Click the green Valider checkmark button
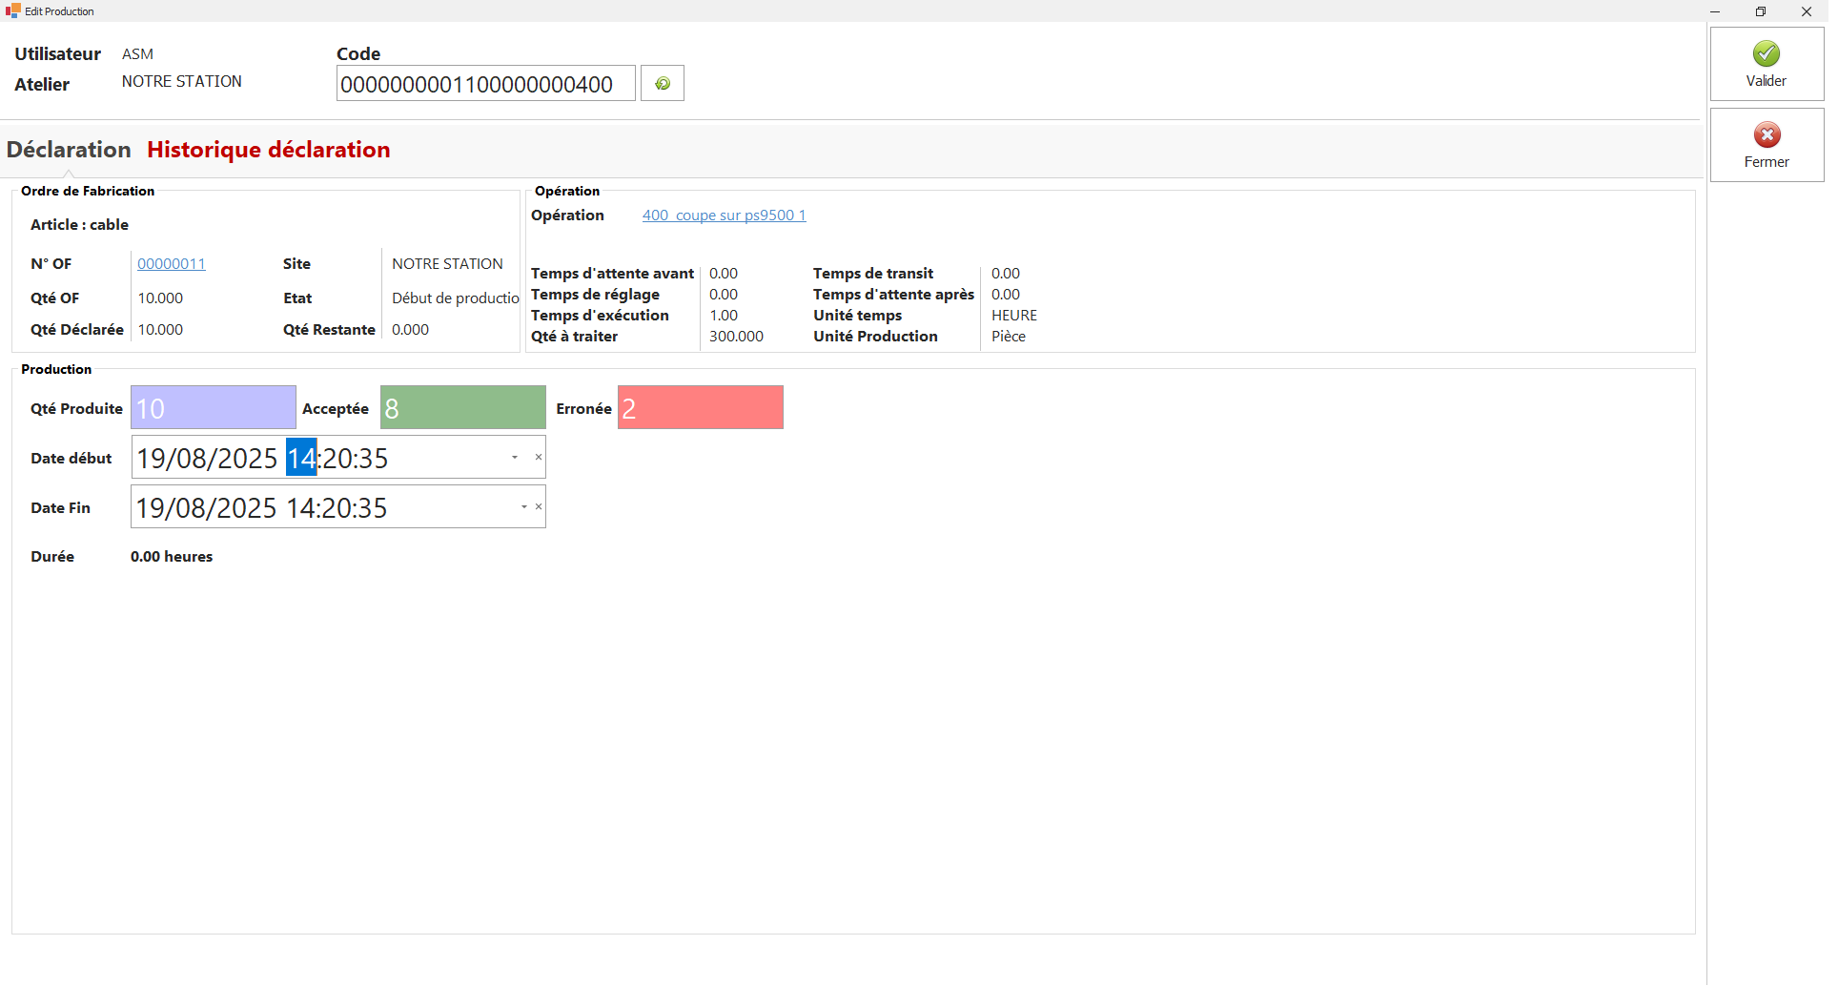This screenshot has height=986, width=1838. point(1766,64)
